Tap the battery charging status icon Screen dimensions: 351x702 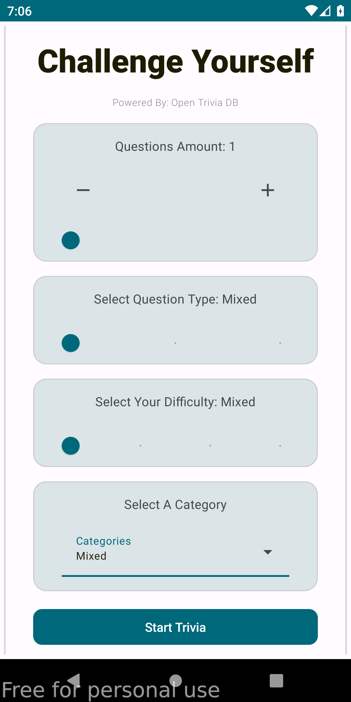click(340, 11)
